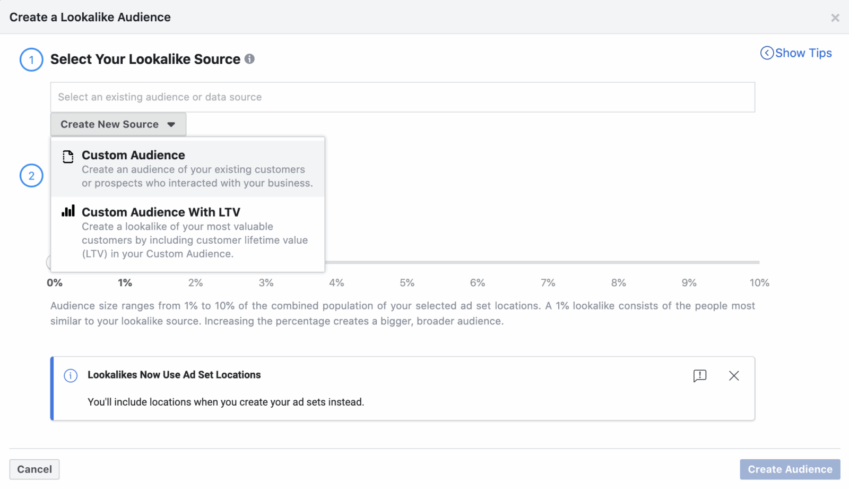
Task: Close the Create a Lookalike Audience dialog
Action: click(835, 17)
